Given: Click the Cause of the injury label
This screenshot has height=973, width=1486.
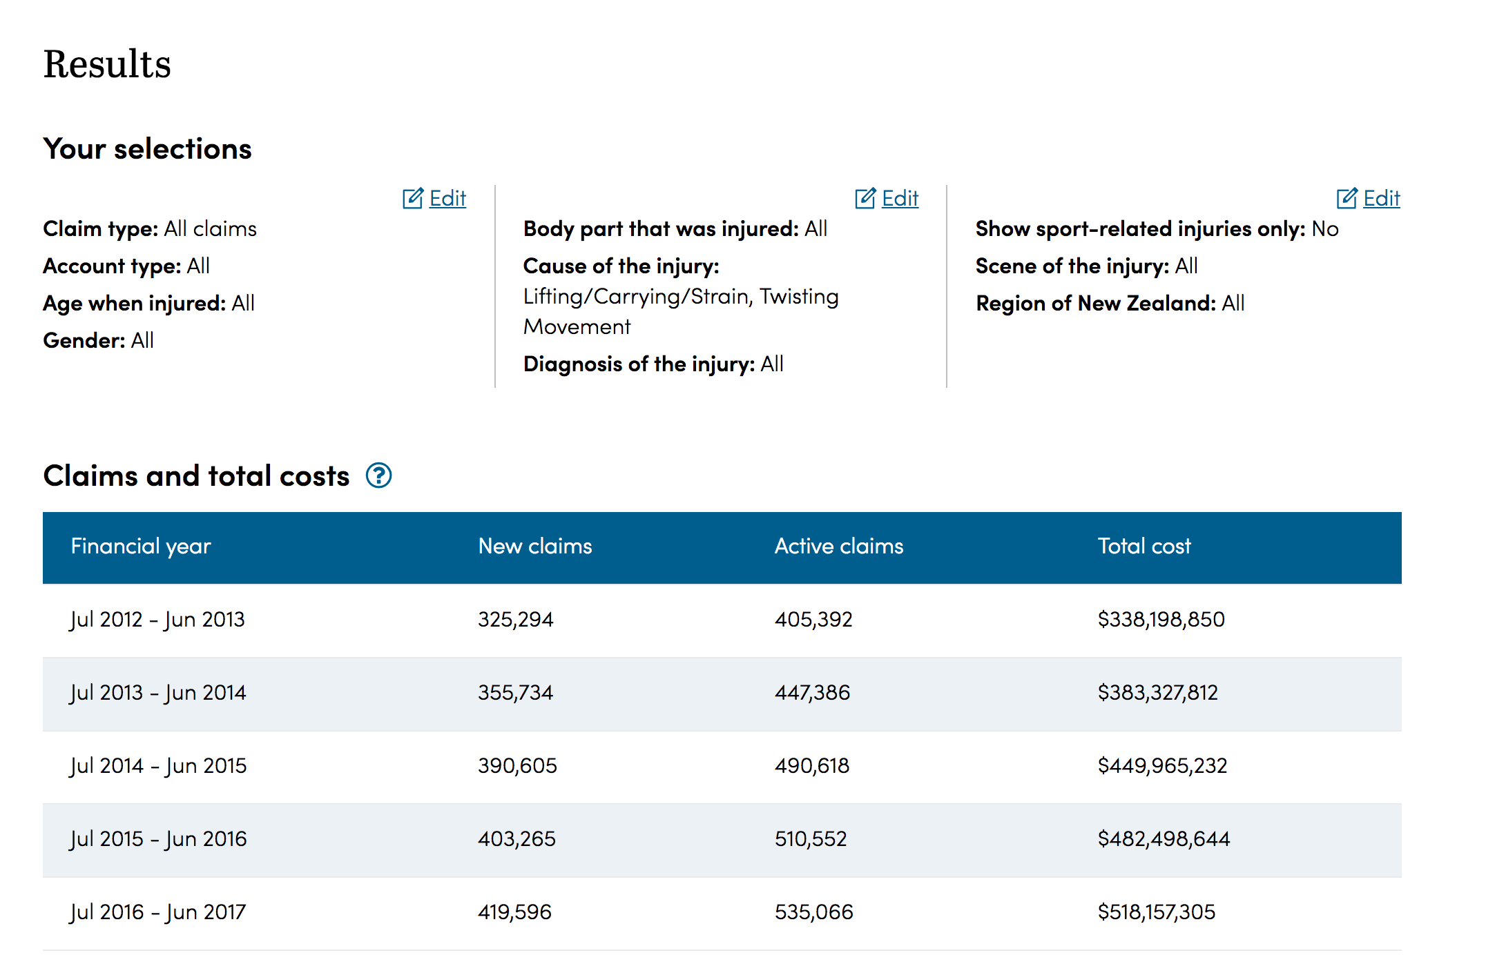Looking at the screenshot, I should (x=621, y=266).
